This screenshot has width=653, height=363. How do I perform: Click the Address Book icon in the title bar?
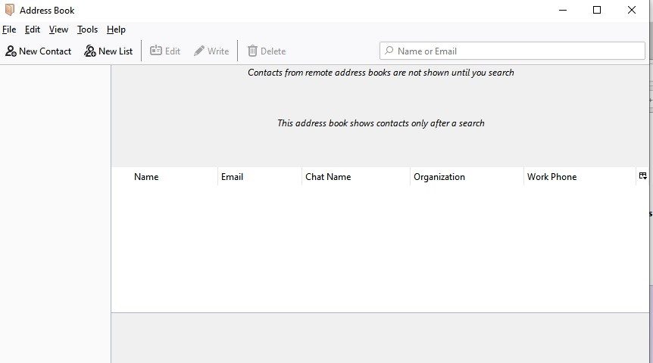tap(10, 11)
